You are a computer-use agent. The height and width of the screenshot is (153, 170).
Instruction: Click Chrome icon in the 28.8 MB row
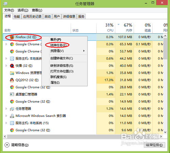[x=12, y=87]
